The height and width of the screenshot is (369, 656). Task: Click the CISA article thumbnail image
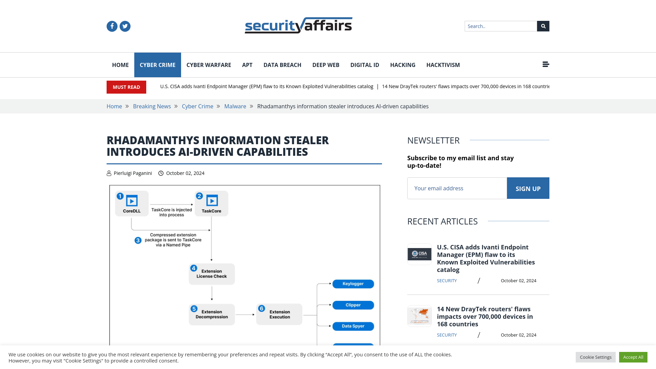pyautogui.click(x=419, y=254)
